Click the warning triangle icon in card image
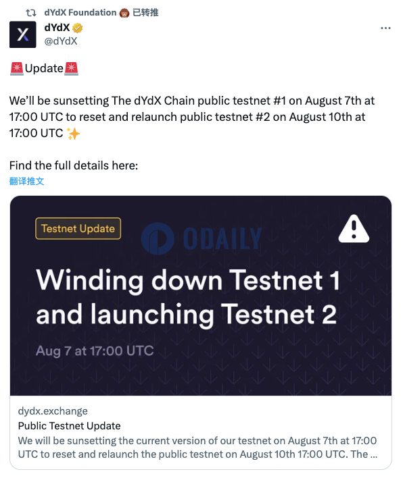Viewport: 403px width, 478px height. [x=354, y=229]
